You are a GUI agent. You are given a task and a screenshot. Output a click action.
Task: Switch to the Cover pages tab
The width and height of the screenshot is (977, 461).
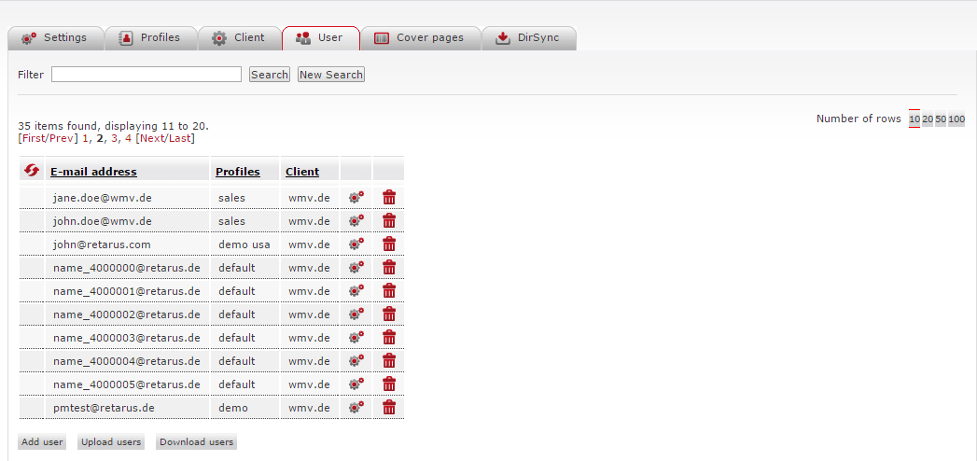tap(420, 38)
